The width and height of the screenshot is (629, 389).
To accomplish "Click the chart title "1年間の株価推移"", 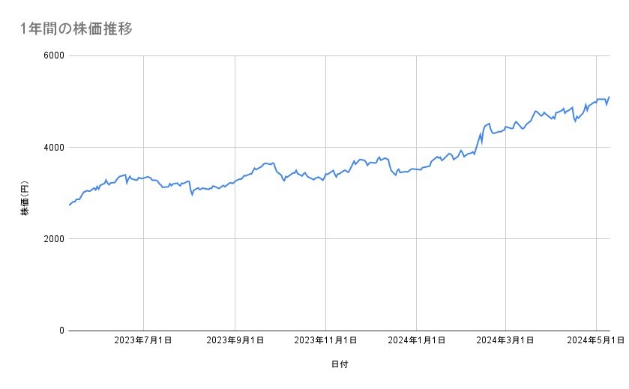I will point(77,28).
